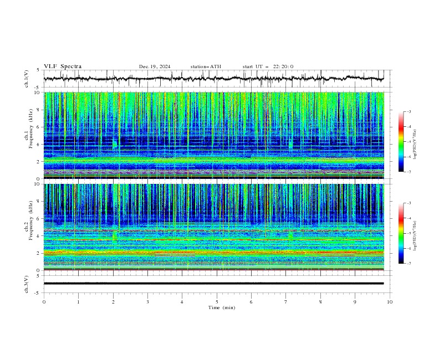
Task: Click the "station=ATH" header label
Action: 206,66
